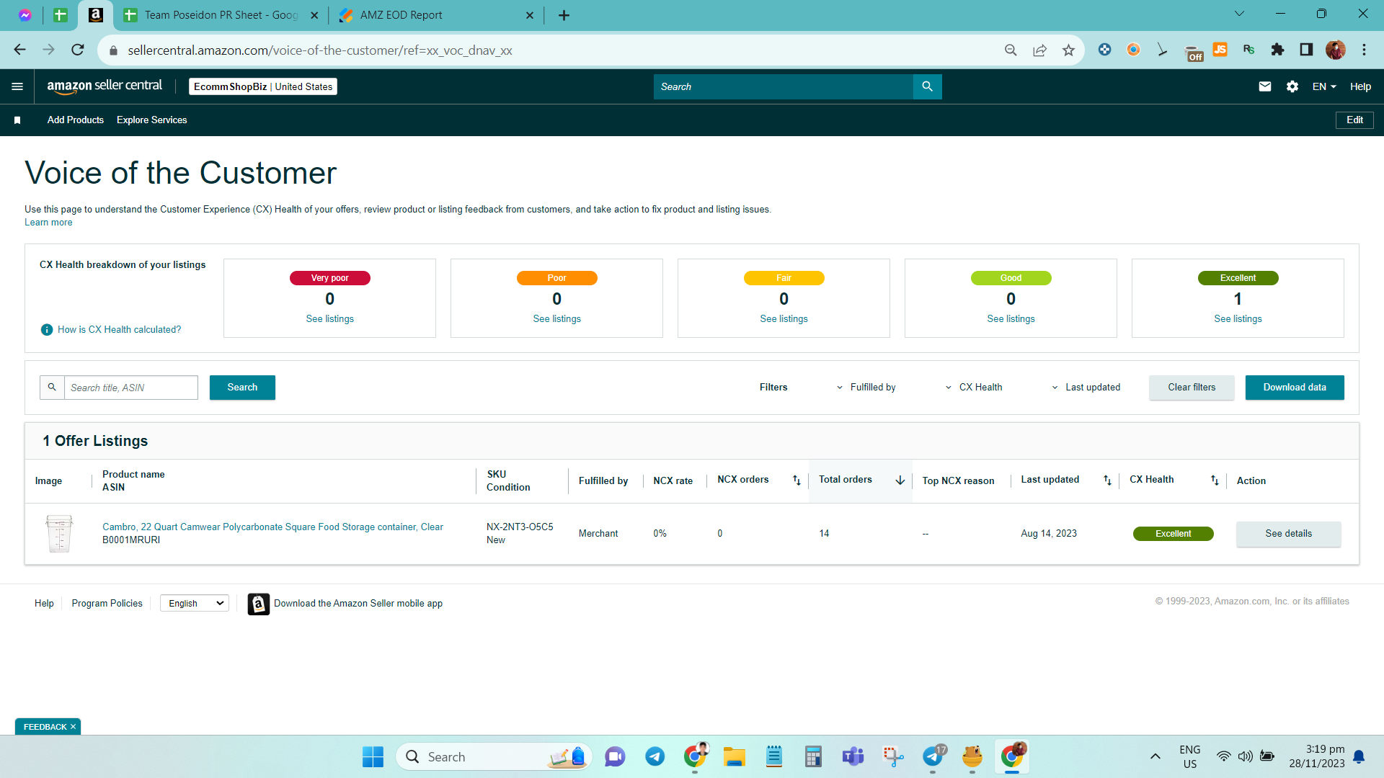Open the CX Health filter dropdown

[x=973, y=388]
